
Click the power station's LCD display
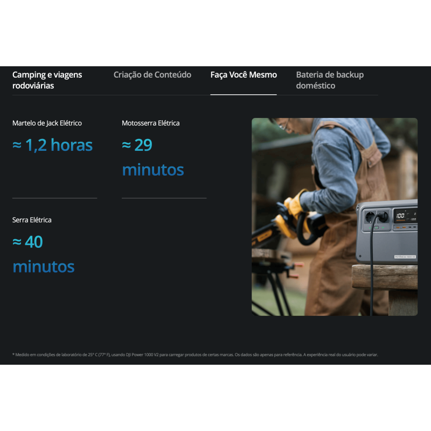coord(405,217)
